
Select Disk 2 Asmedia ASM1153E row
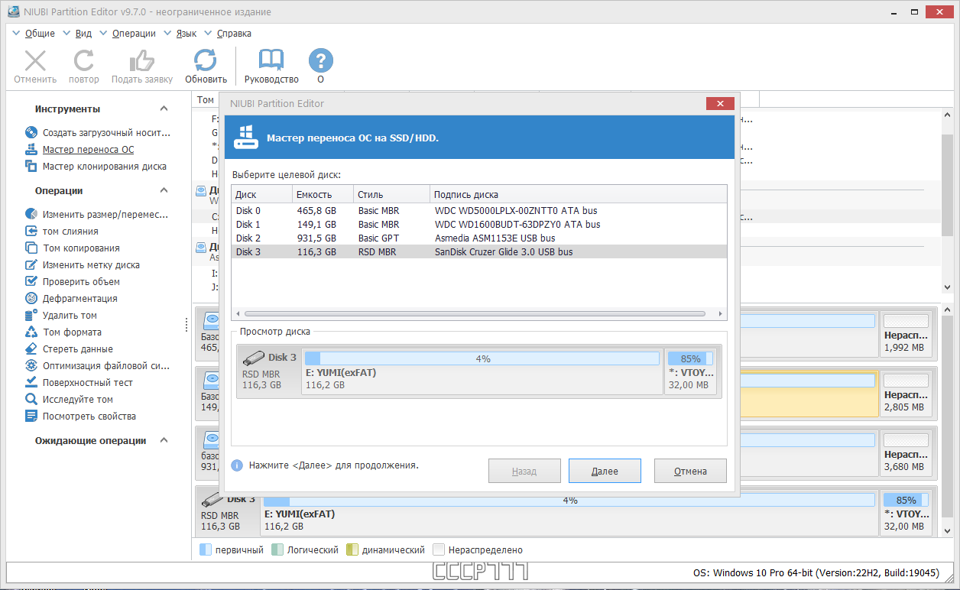tap(479, 238)
